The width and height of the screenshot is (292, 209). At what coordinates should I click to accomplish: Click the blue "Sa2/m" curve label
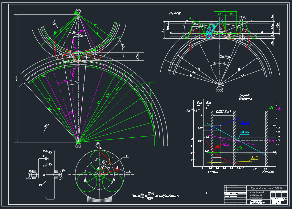click(246, 123)
